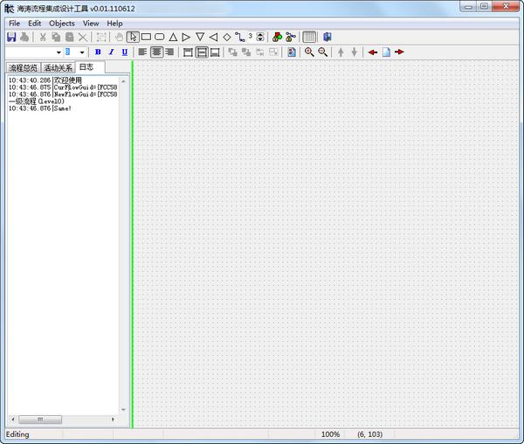Open the font name dropdown
The image size is (524, 444).
tap(59, 52)
